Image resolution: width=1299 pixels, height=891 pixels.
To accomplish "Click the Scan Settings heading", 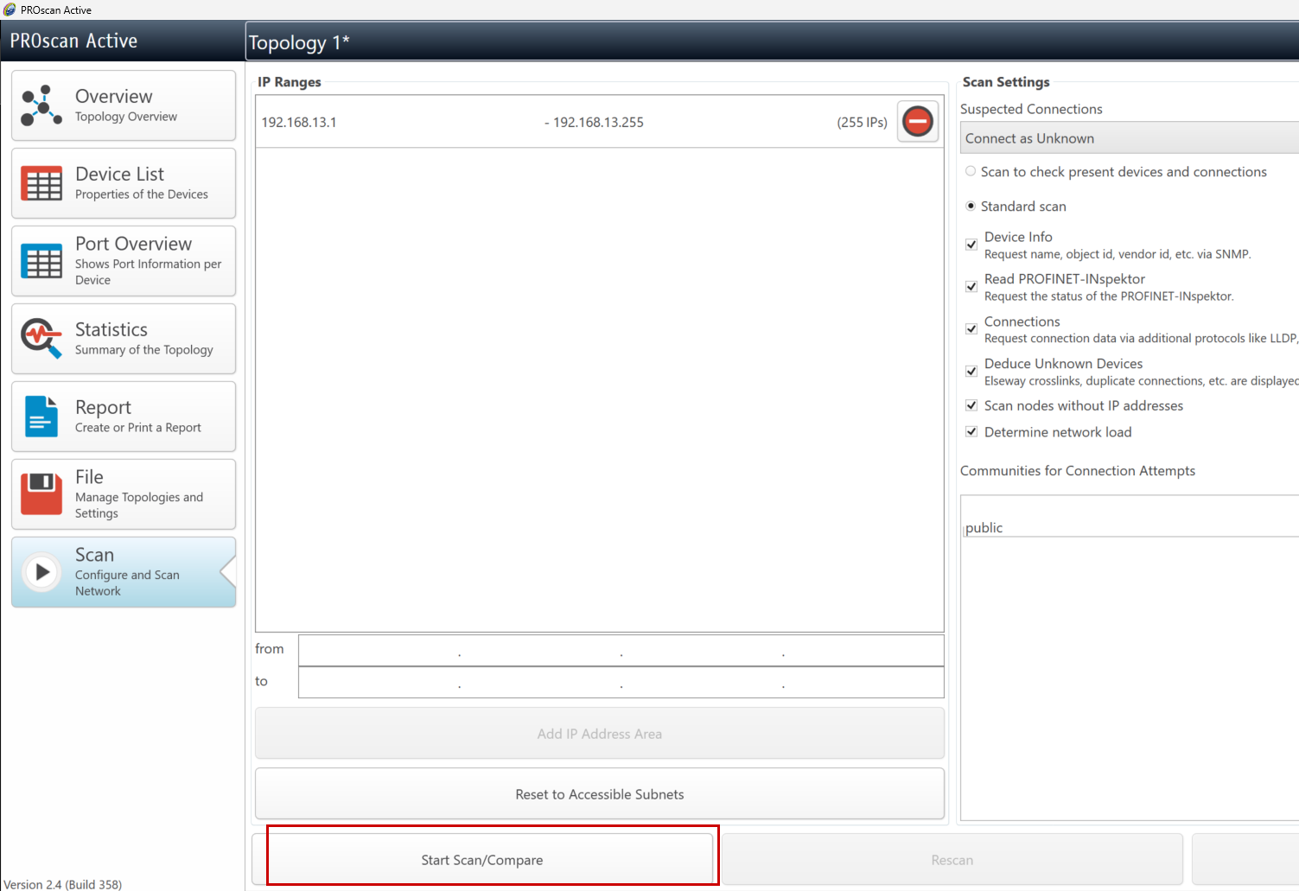I will [1006, 82].
